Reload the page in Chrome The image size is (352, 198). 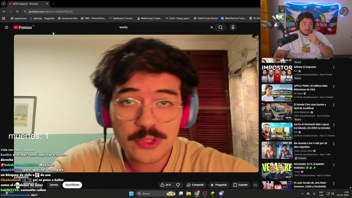[x=17, y=12]
